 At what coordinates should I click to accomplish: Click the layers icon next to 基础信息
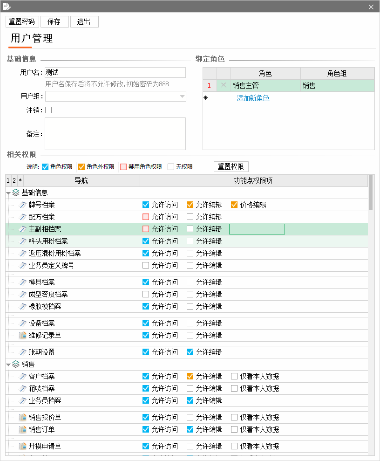pyautogui.click(x=16, y=193)
